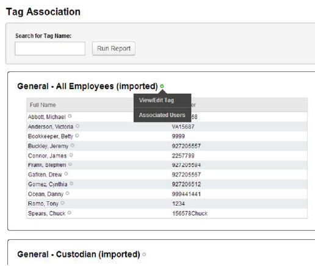
Task: Open the options circle next to Bookkeeper, Betty
Action: (x=77, y=135)
